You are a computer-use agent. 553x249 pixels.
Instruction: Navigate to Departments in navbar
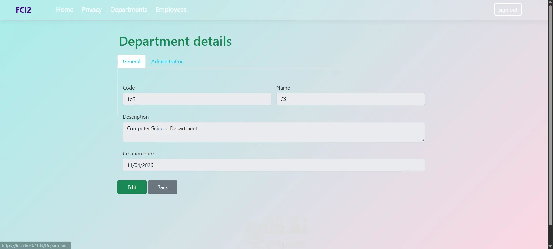pyautogui.click(x=129, y=9)
